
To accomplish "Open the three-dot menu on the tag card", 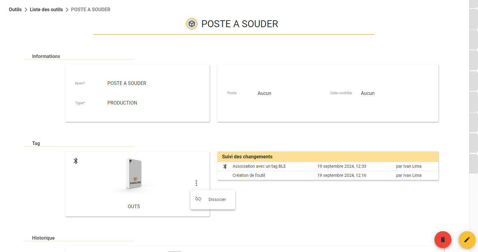I will click(196, 183).
